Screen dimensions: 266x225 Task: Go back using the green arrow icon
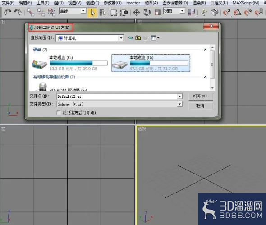130,38
